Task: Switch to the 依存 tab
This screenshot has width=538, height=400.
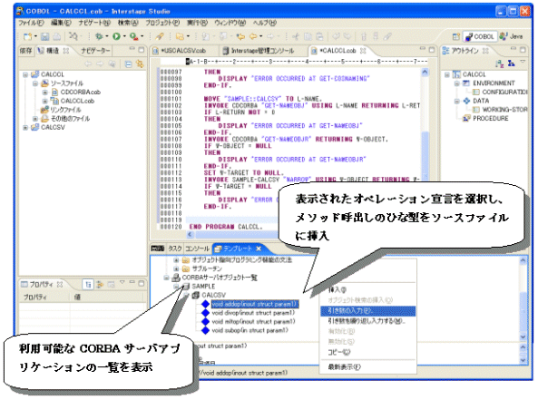Action: pos(25,51)
